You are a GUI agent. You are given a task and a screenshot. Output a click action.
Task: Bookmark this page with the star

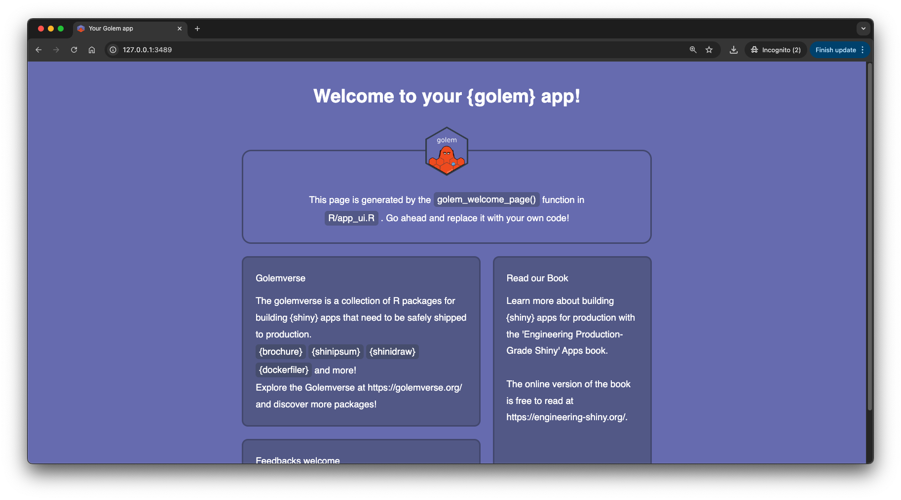click(709, 50)
